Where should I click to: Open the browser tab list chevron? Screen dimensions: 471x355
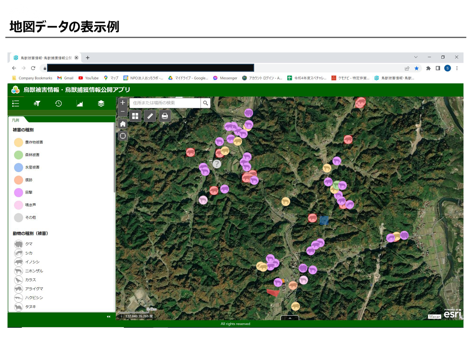(x=416, y=57)
